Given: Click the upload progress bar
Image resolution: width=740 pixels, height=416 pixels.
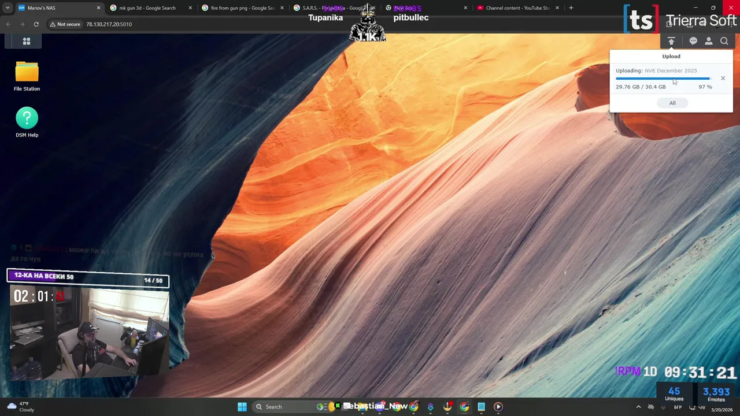Looking at the screenshot, I should click(x=663, y=79).
